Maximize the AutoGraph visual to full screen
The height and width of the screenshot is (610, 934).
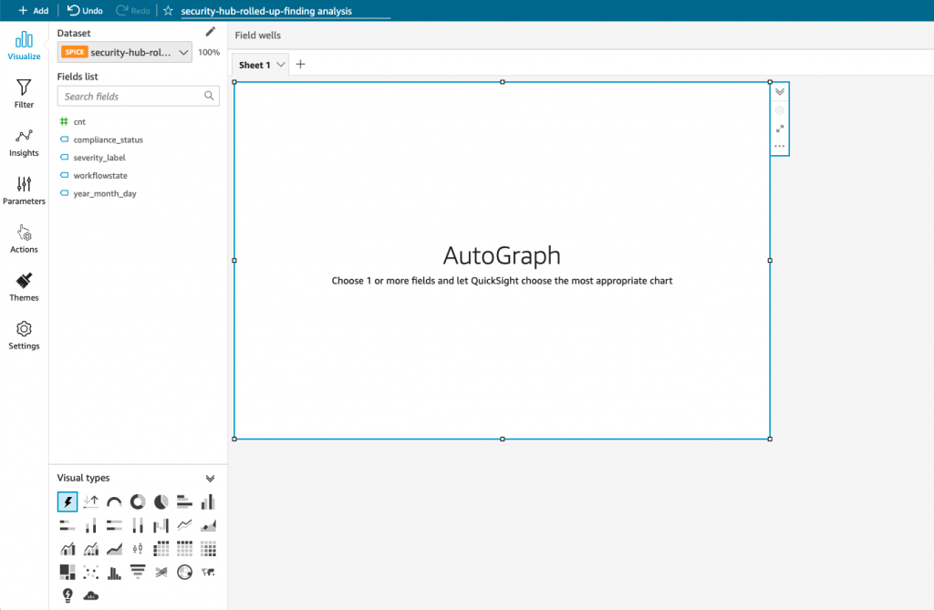tap(780, 129)
